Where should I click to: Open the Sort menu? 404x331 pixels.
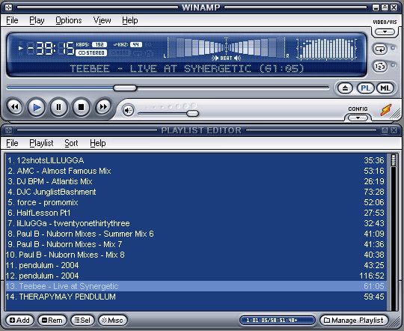(71, 143)
